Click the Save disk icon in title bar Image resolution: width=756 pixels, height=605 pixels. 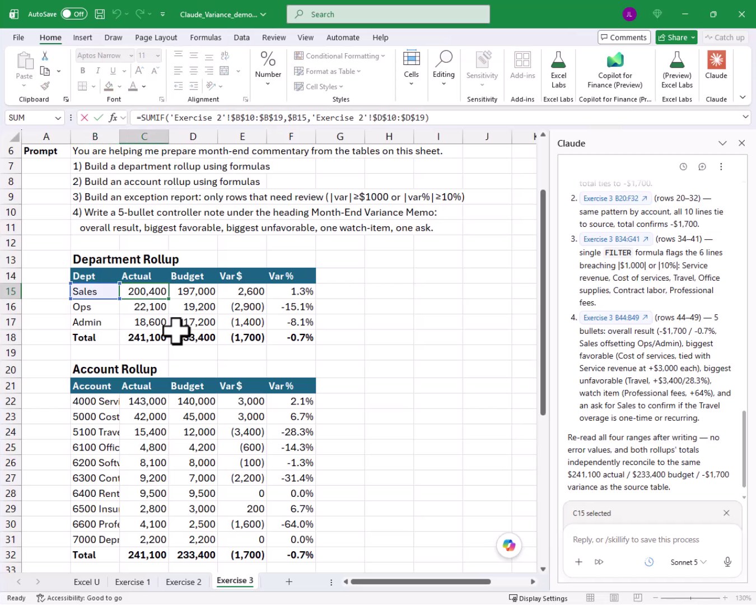coord(100,14)
